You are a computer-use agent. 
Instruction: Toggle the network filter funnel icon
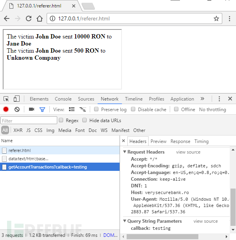(x=42, y=110)
